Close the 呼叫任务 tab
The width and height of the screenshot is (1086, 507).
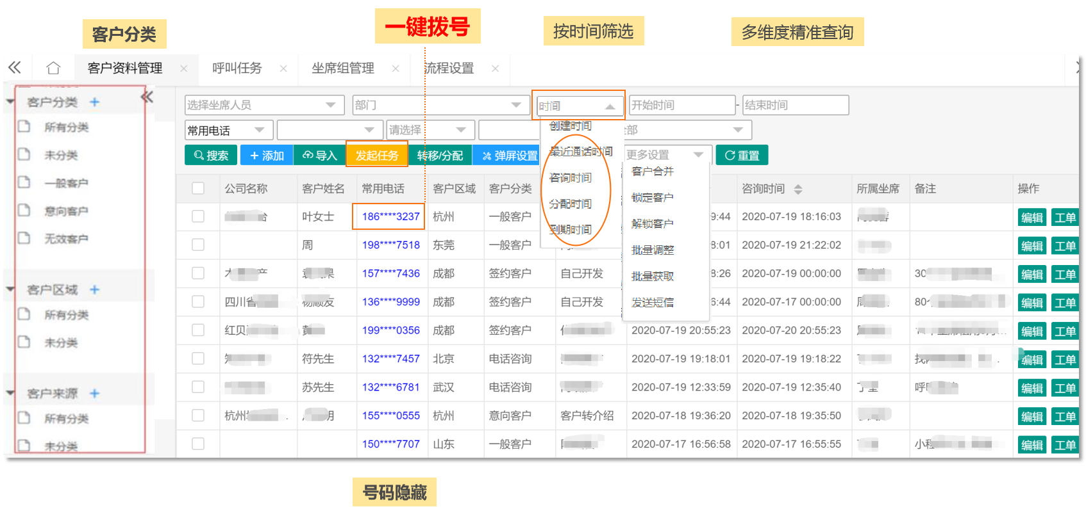click(x=283, y=68)
